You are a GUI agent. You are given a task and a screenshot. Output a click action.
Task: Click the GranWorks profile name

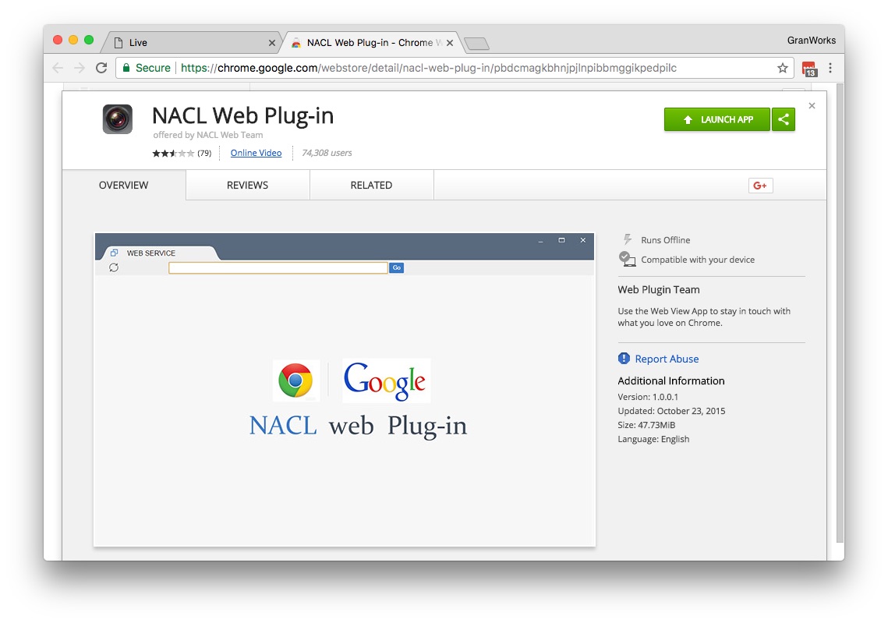[x=811, y=41]
